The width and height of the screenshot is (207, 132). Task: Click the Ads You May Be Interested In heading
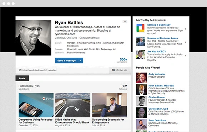151,20
